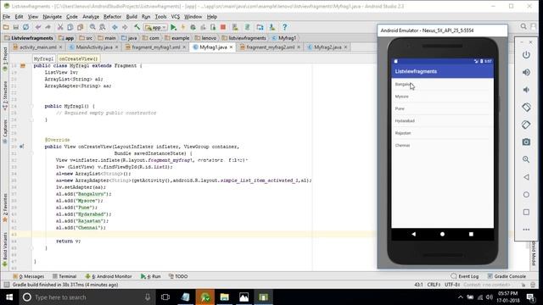Toggle the Messages tool window
543x305 pixels.
click(28, 276)
